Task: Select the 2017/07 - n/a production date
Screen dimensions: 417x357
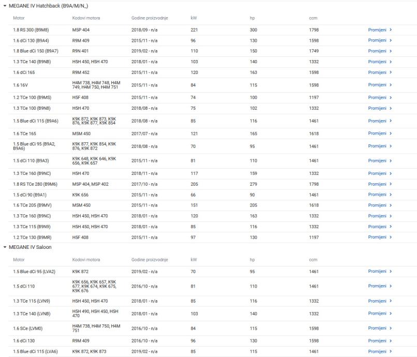Action: pyautogui.click(x=145, y=133)
